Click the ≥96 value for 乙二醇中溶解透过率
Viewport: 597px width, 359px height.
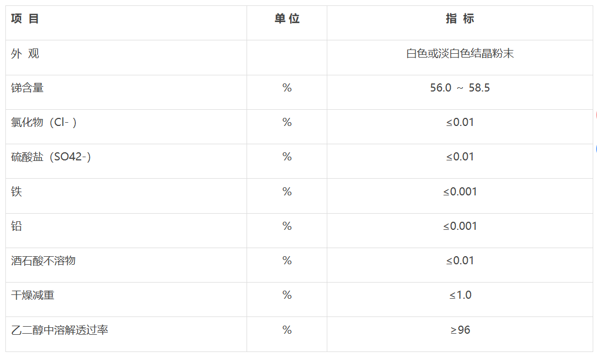click(460, 330)
